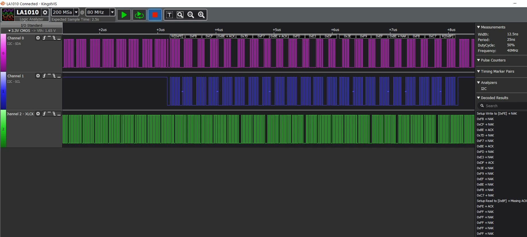Select the time measurement T tool
The image size is (527, 237).
tap(169, 15)
